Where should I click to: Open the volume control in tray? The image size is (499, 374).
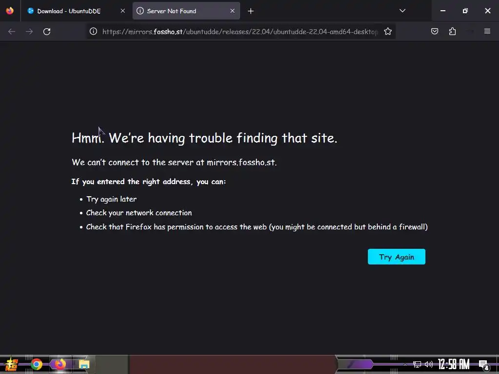429,364
